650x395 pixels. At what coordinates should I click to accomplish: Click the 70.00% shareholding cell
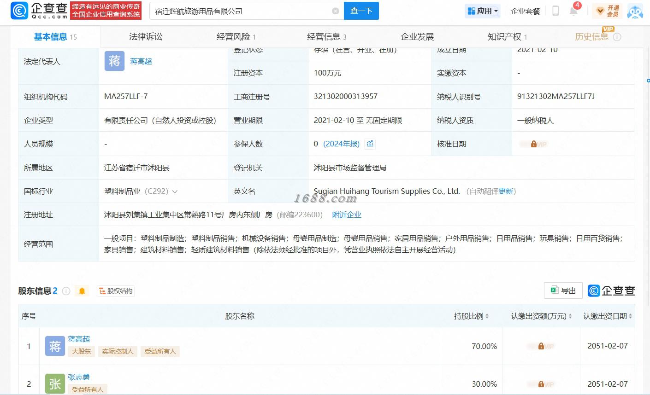pyautogui.click(x=471, y=346)
